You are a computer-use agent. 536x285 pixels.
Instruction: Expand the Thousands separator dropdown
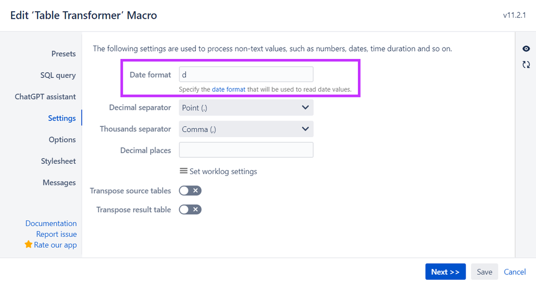(x=246, y=129)
